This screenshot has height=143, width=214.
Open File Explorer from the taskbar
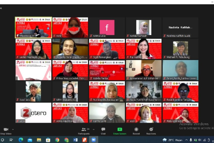coord(39,140)
